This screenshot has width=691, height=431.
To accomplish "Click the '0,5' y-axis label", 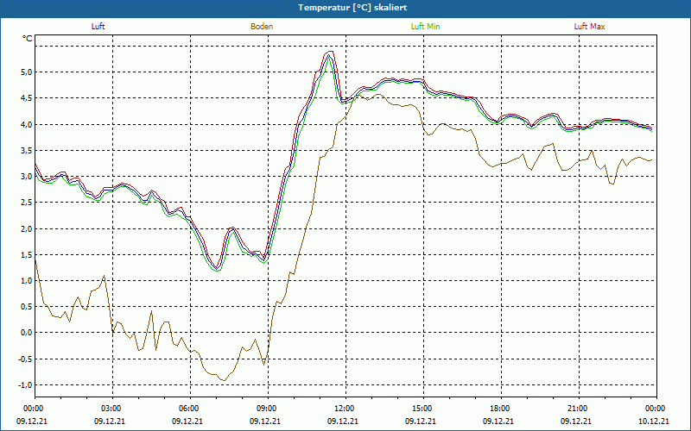I will coord(27,307).
